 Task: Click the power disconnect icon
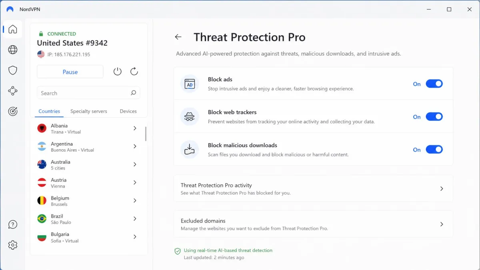coord(117,72)
